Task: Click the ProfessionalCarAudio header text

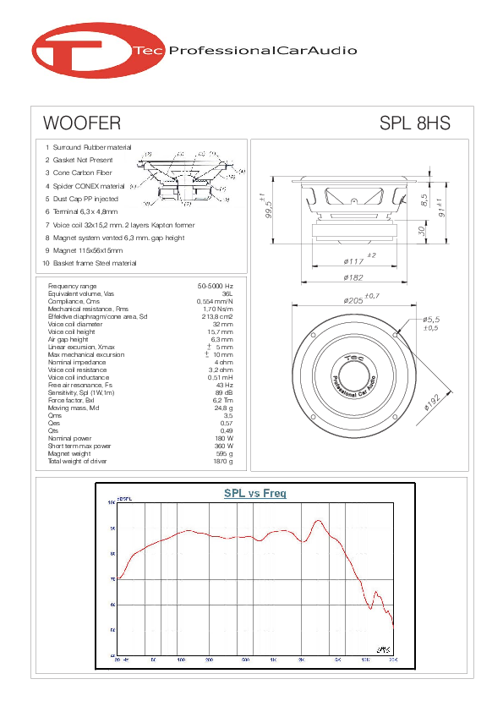Action: (x=263, y=51)
